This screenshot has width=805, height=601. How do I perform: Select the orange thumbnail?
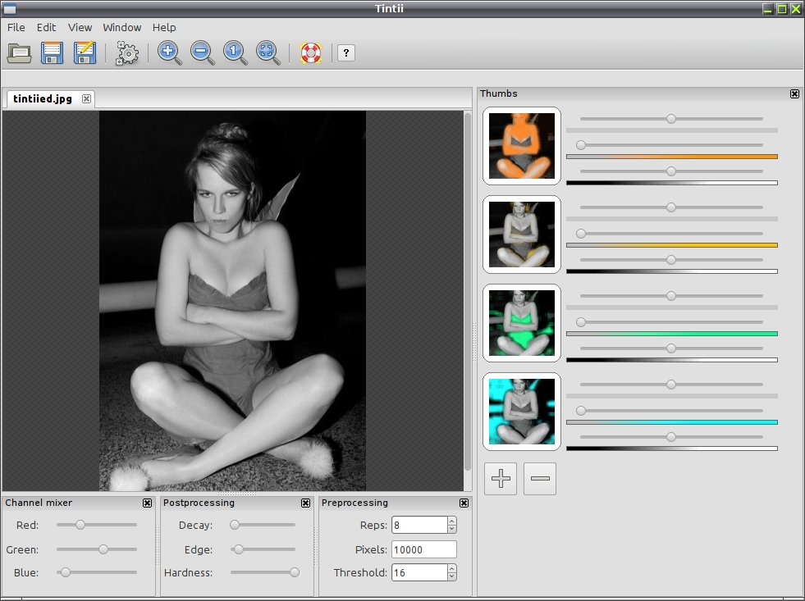tap(522, 146)
